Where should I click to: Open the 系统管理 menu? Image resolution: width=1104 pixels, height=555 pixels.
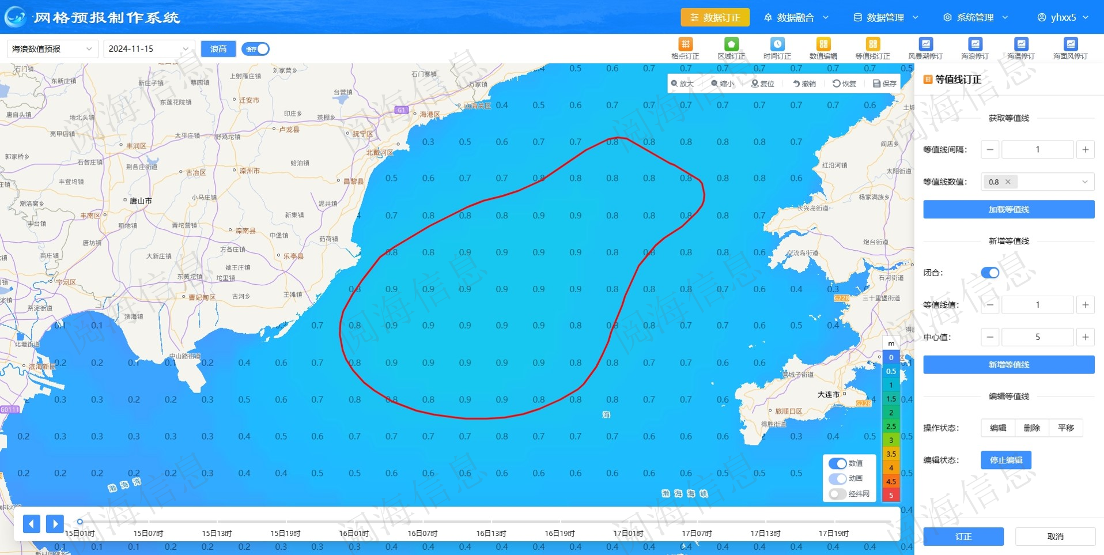click(976, 17)
